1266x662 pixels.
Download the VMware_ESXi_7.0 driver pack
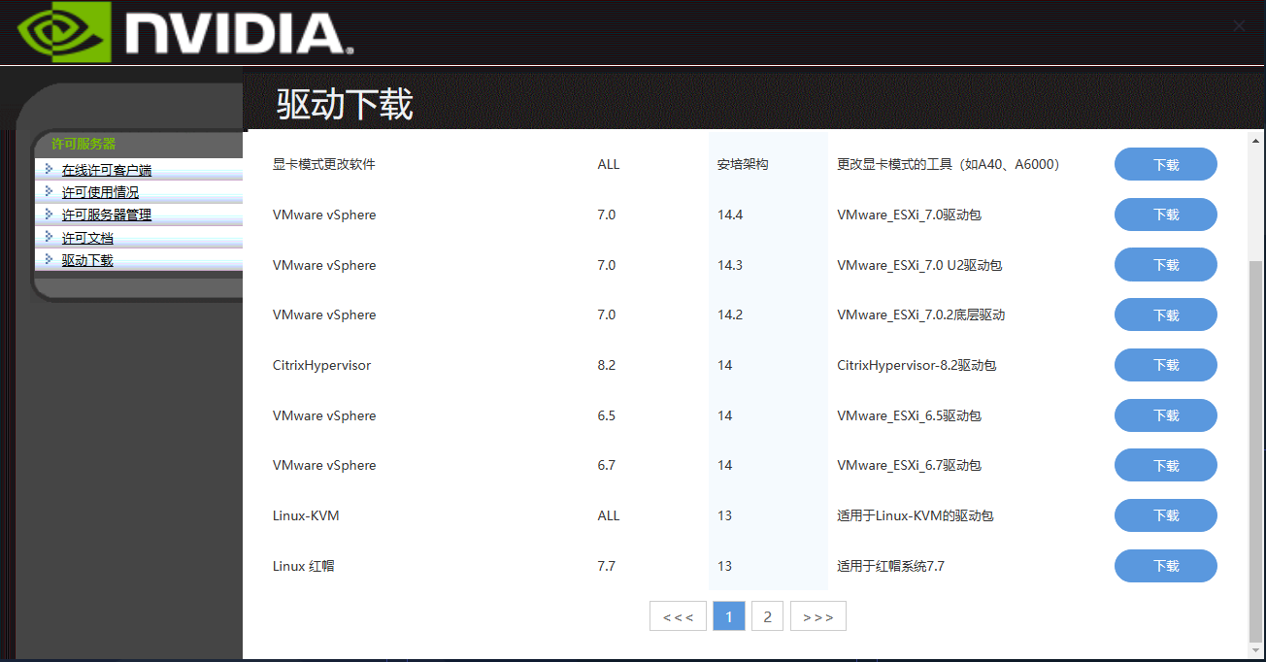1165,215
